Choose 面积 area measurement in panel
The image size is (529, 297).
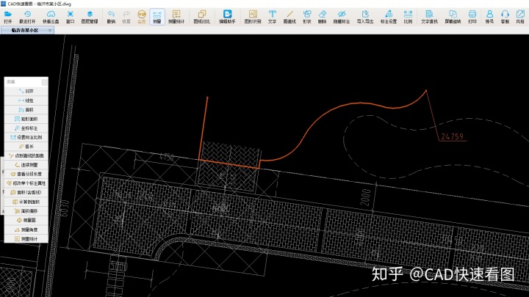pyautogui.click(x=26, y=110)
